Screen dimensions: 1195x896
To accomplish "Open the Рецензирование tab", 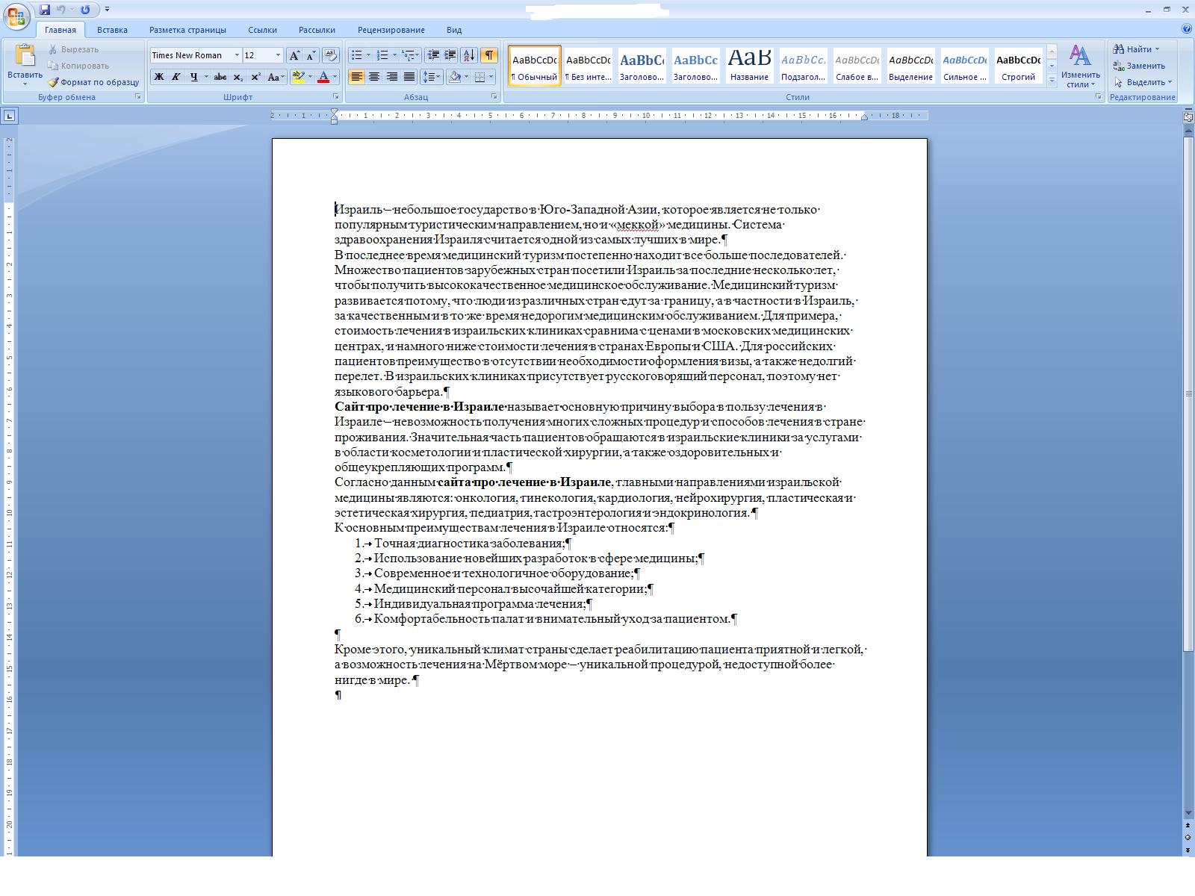I will (391, 30).
